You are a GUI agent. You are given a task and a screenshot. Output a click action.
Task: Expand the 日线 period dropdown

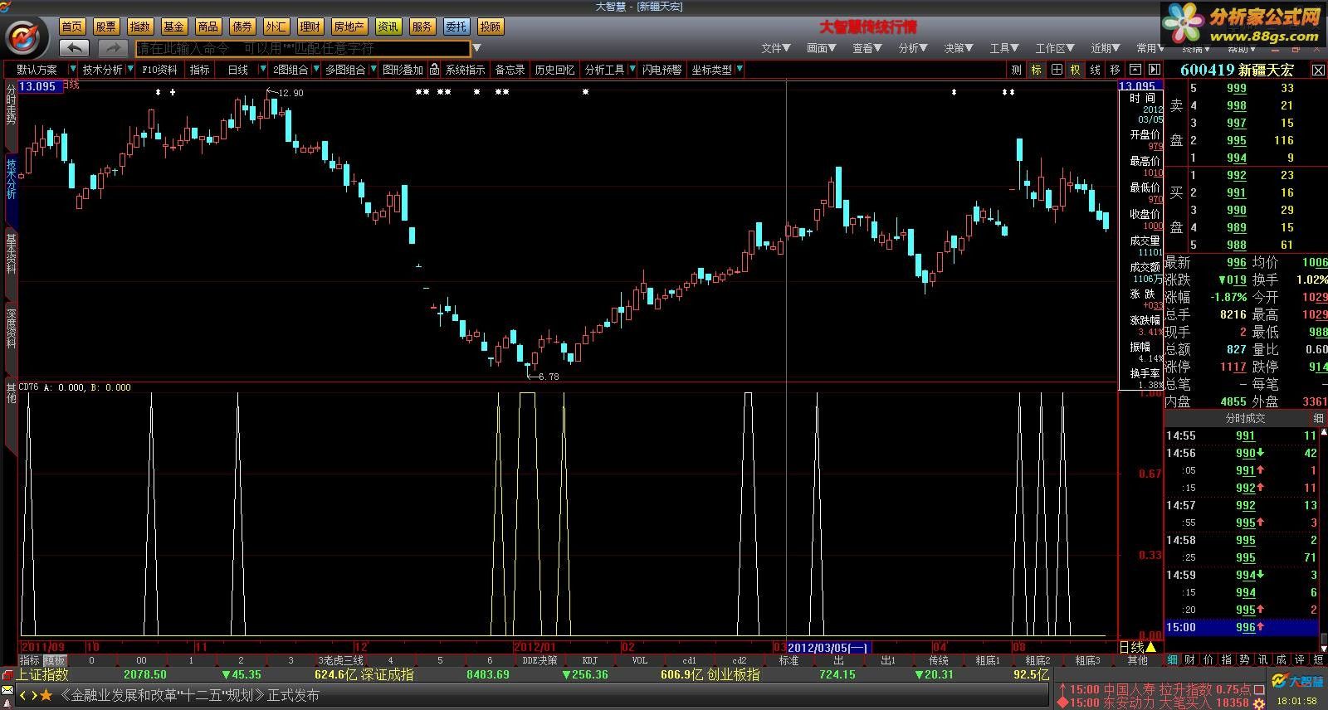tap(263, 70)
